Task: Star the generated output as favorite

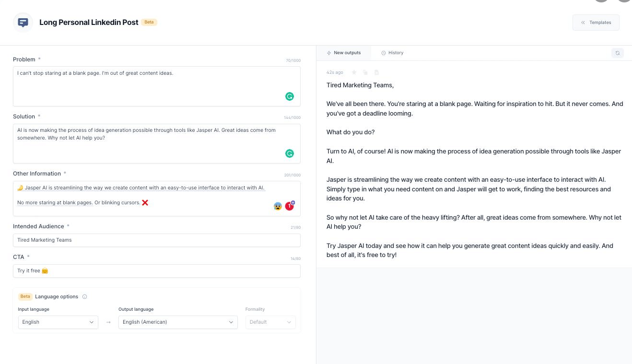Action: click(354, 72)
